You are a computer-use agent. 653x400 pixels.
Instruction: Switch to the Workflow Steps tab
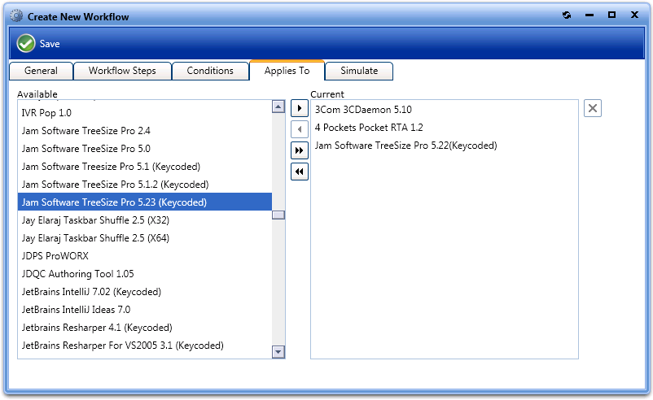click(122, 71)
